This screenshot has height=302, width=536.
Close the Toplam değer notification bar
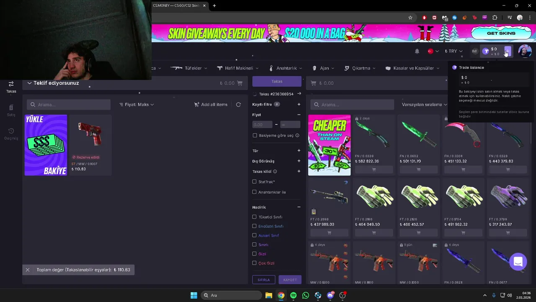28,270
